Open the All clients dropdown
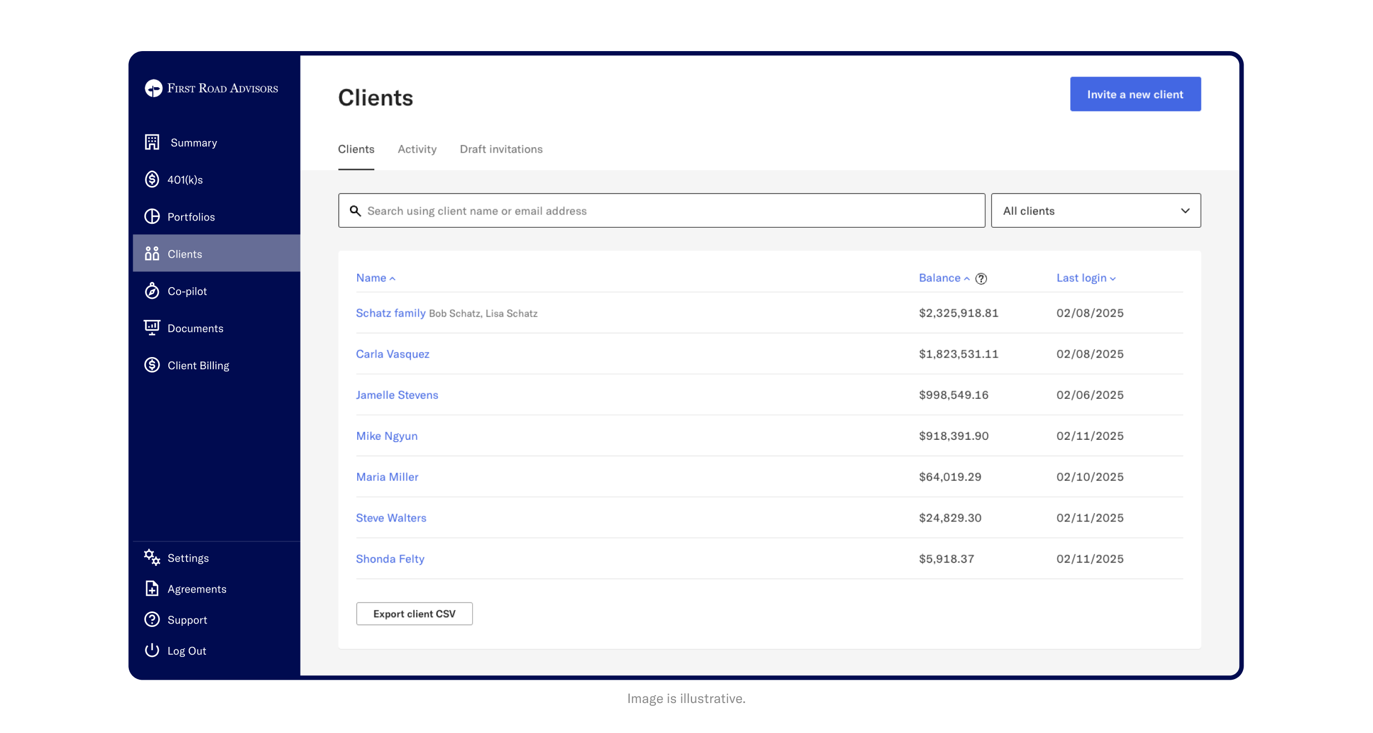The height and width of the screenshot is (733, 1373). tap(1096, 210)
